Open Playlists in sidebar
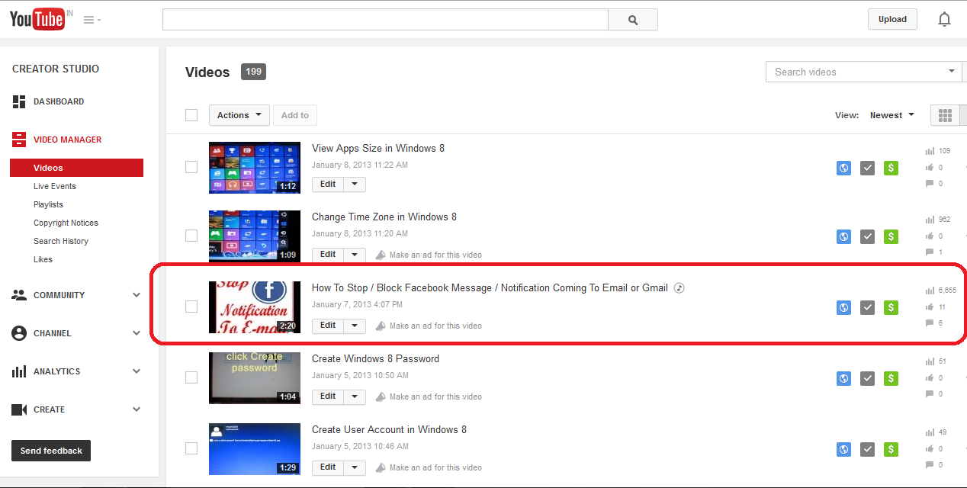This screenshot has width=967, height=488. point(48,204)
